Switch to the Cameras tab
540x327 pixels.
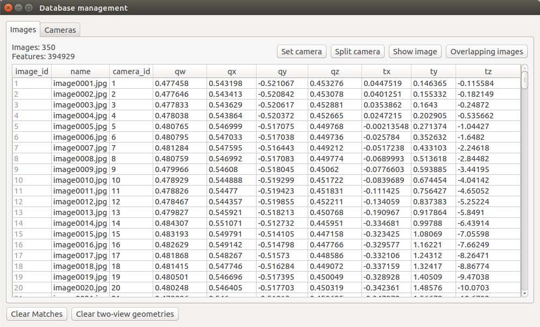(60, 30)
